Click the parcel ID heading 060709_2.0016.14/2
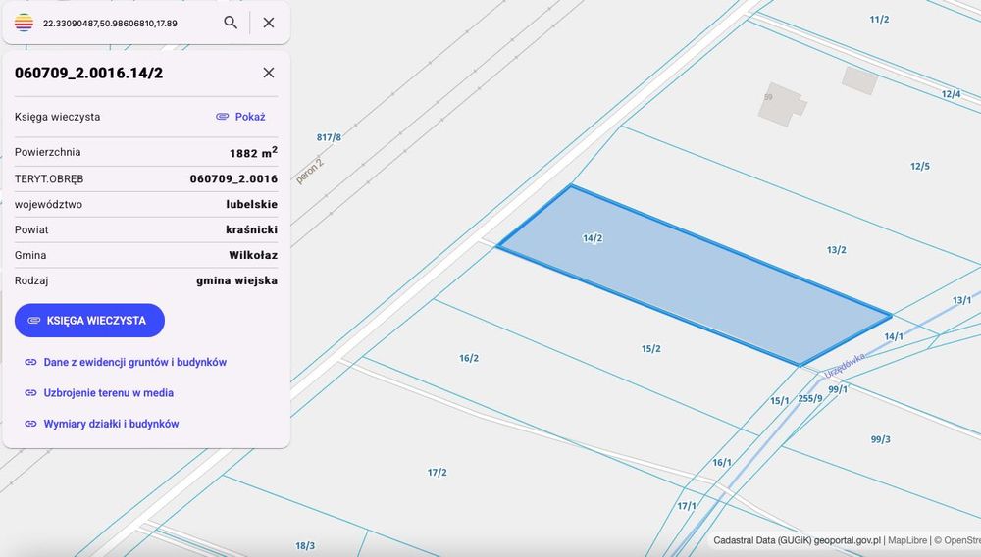This screenshot has width=981, height=557. tap(89, 74)
